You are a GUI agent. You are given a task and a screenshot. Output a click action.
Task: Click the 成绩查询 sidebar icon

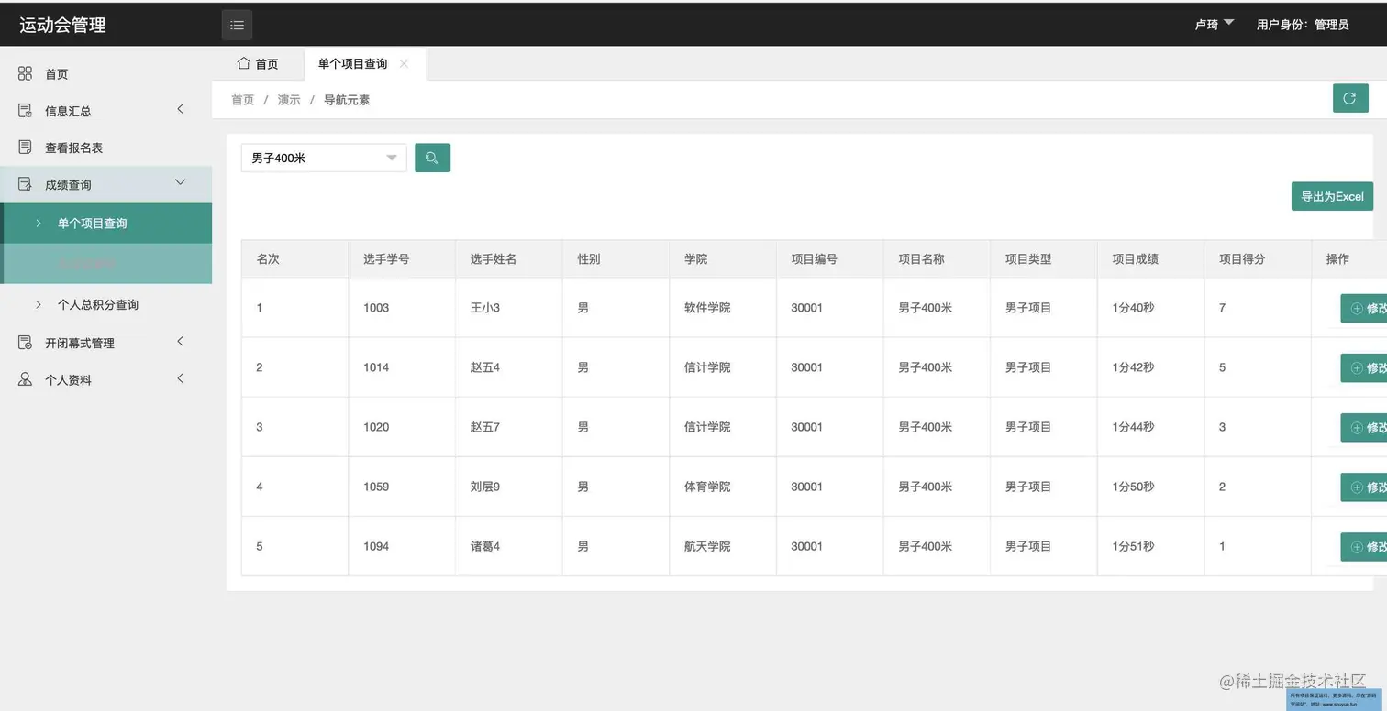click(x=25, y=184)
